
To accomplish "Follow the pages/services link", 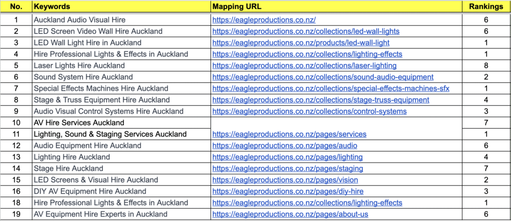I will pyautogui.click(x=289, y=134).
